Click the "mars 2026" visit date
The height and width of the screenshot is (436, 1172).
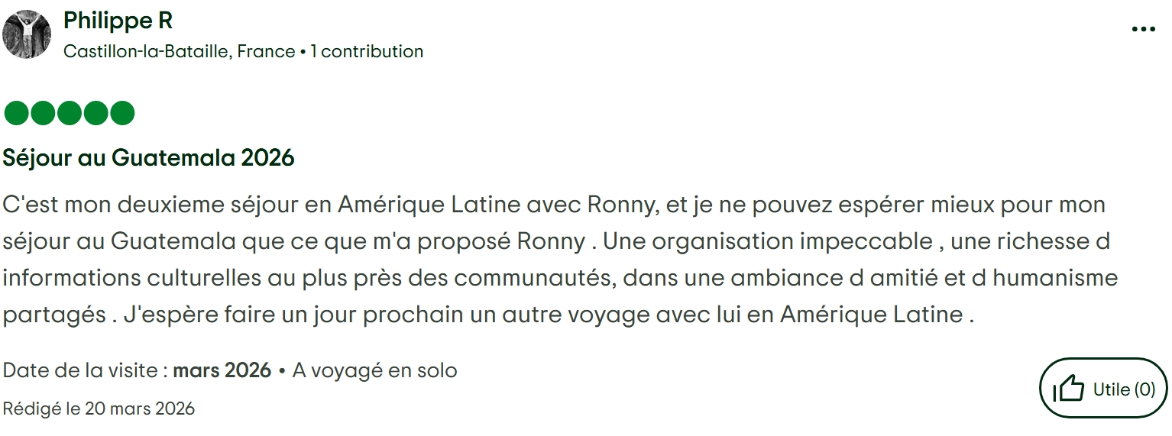[x=222, y=370]
